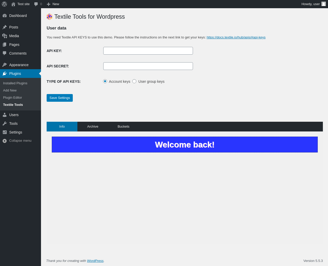328x266 pixels.
Task: Click Collapse menu label
Action: pos(20,141)
